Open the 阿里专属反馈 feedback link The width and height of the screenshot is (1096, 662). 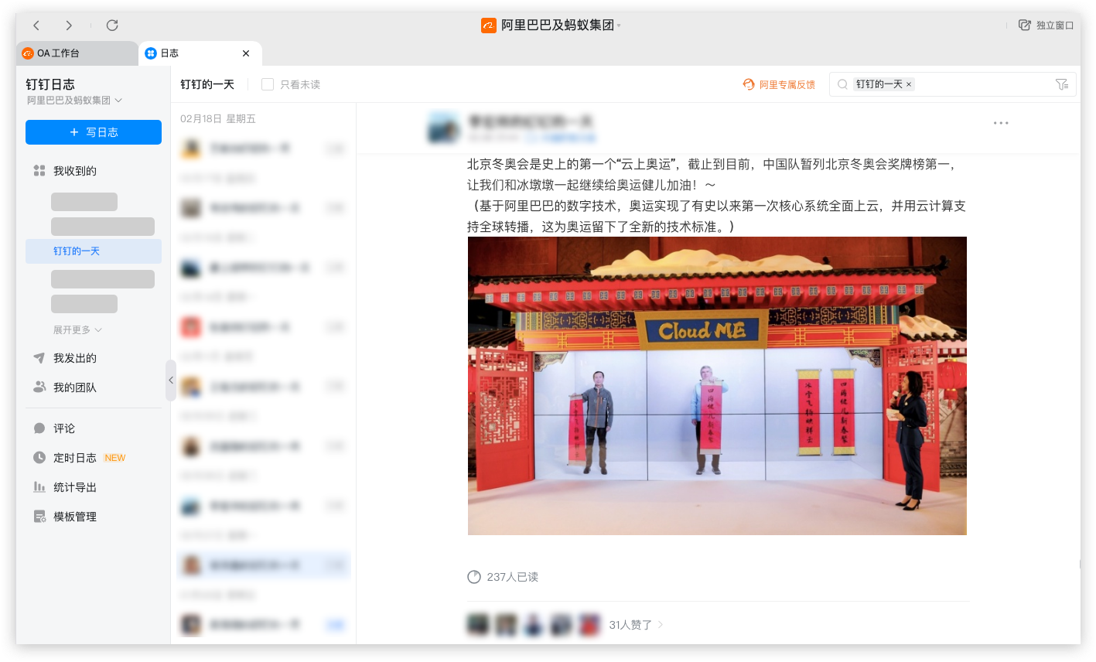[778, 84]
